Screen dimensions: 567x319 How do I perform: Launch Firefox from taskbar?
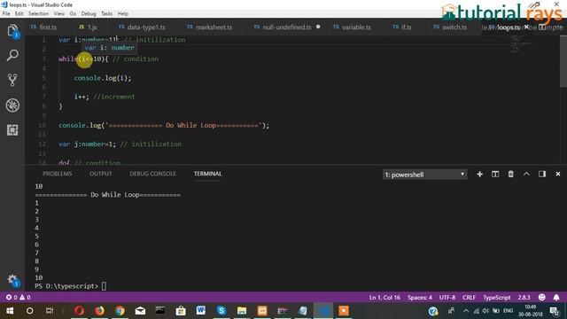click(x=99, y=311)
